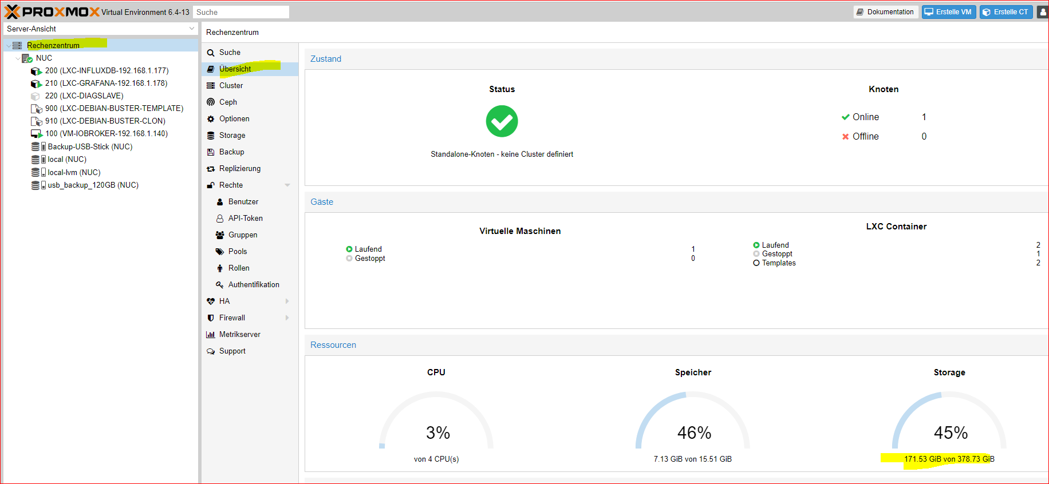Click the retweet icon beside Replizierung
Image resolution: width=1049 pixels, height=484 pixels.
[211, 169]
